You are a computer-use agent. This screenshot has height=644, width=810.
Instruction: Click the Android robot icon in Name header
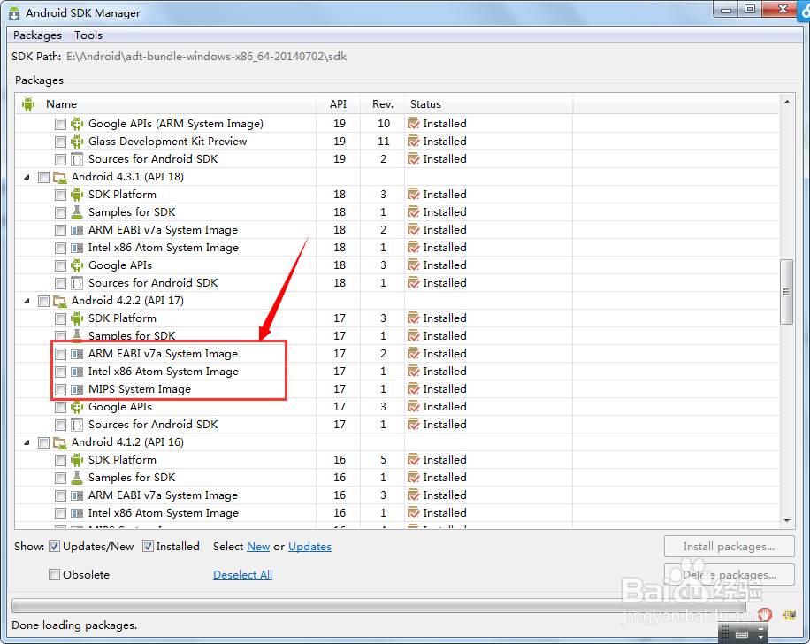click(28, 103)
